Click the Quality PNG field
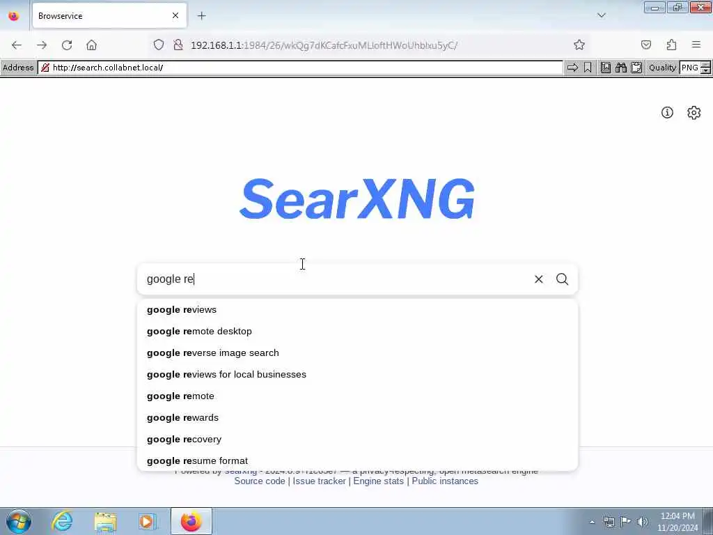Screen dimensions: 713x535 tap(690, 68)
